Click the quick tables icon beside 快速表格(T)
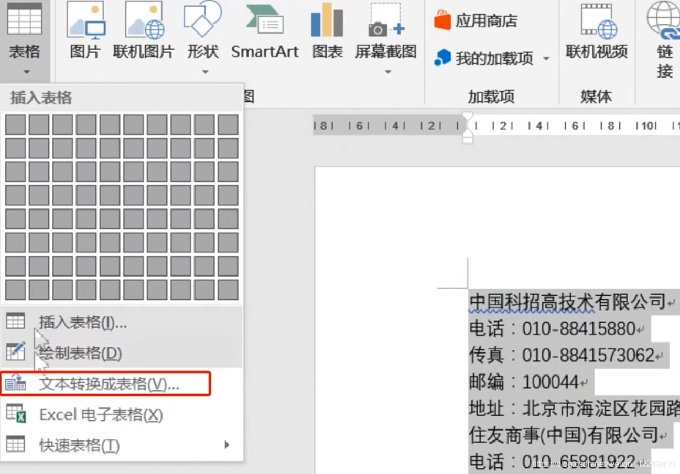 (x=15, y=444)
